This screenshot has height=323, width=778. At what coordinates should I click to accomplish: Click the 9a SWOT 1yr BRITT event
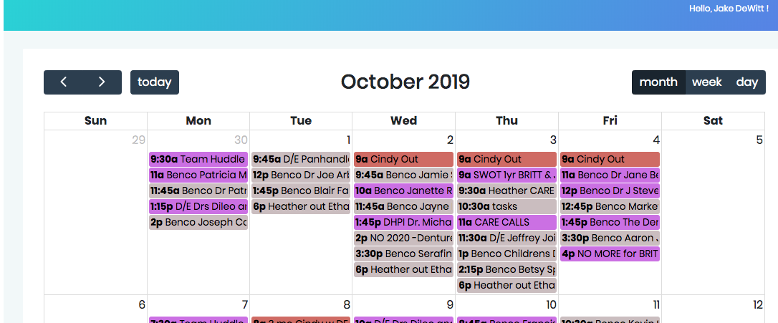506,175
